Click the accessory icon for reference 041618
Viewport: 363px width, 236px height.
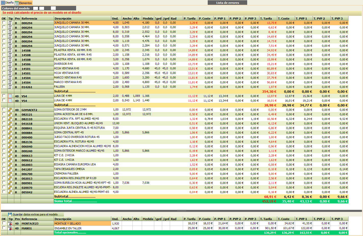tap(10, 123)
